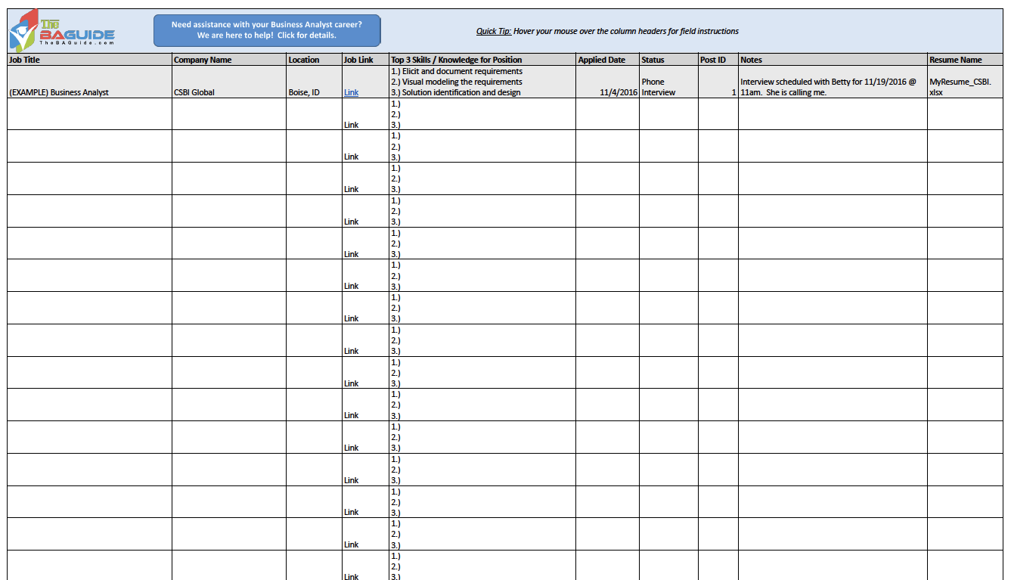Image resolution: width=1011 pixels, height=580 pixels.
Task: Click the 'CSBI Global' company cell
Action: click(x=228, y=82)
